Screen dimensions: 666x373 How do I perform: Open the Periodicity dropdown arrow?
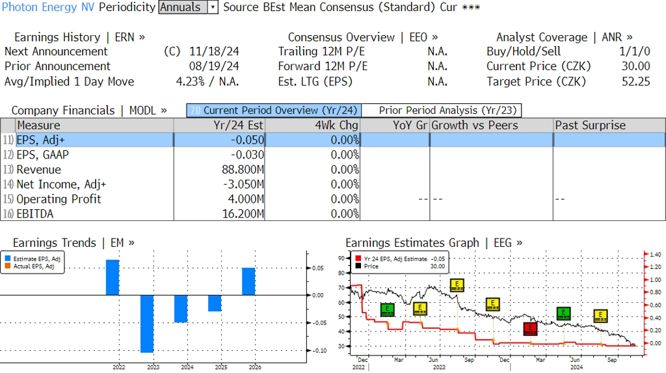pos(213,7)
